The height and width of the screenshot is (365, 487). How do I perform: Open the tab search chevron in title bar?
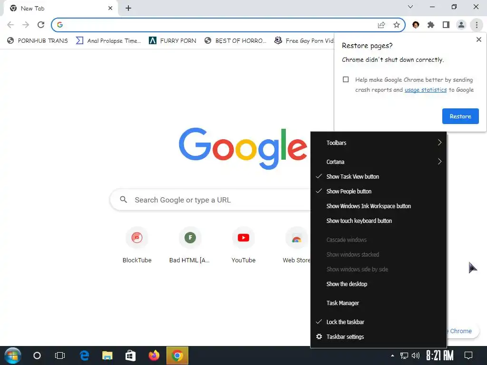(x=410, y=7)
